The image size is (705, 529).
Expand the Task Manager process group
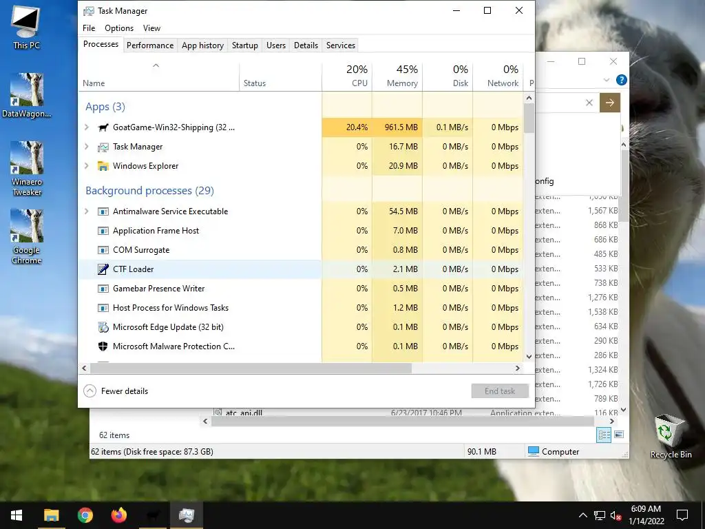pos(87,147)
